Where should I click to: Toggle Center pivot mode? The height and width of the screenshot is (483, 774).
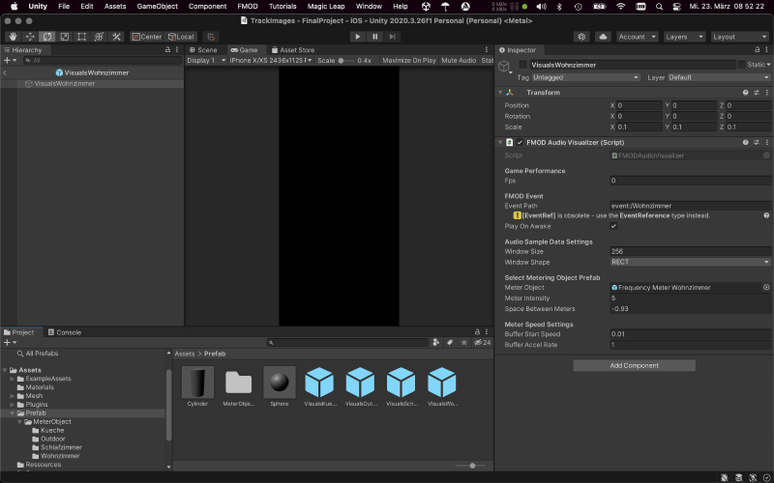(147, 37)
